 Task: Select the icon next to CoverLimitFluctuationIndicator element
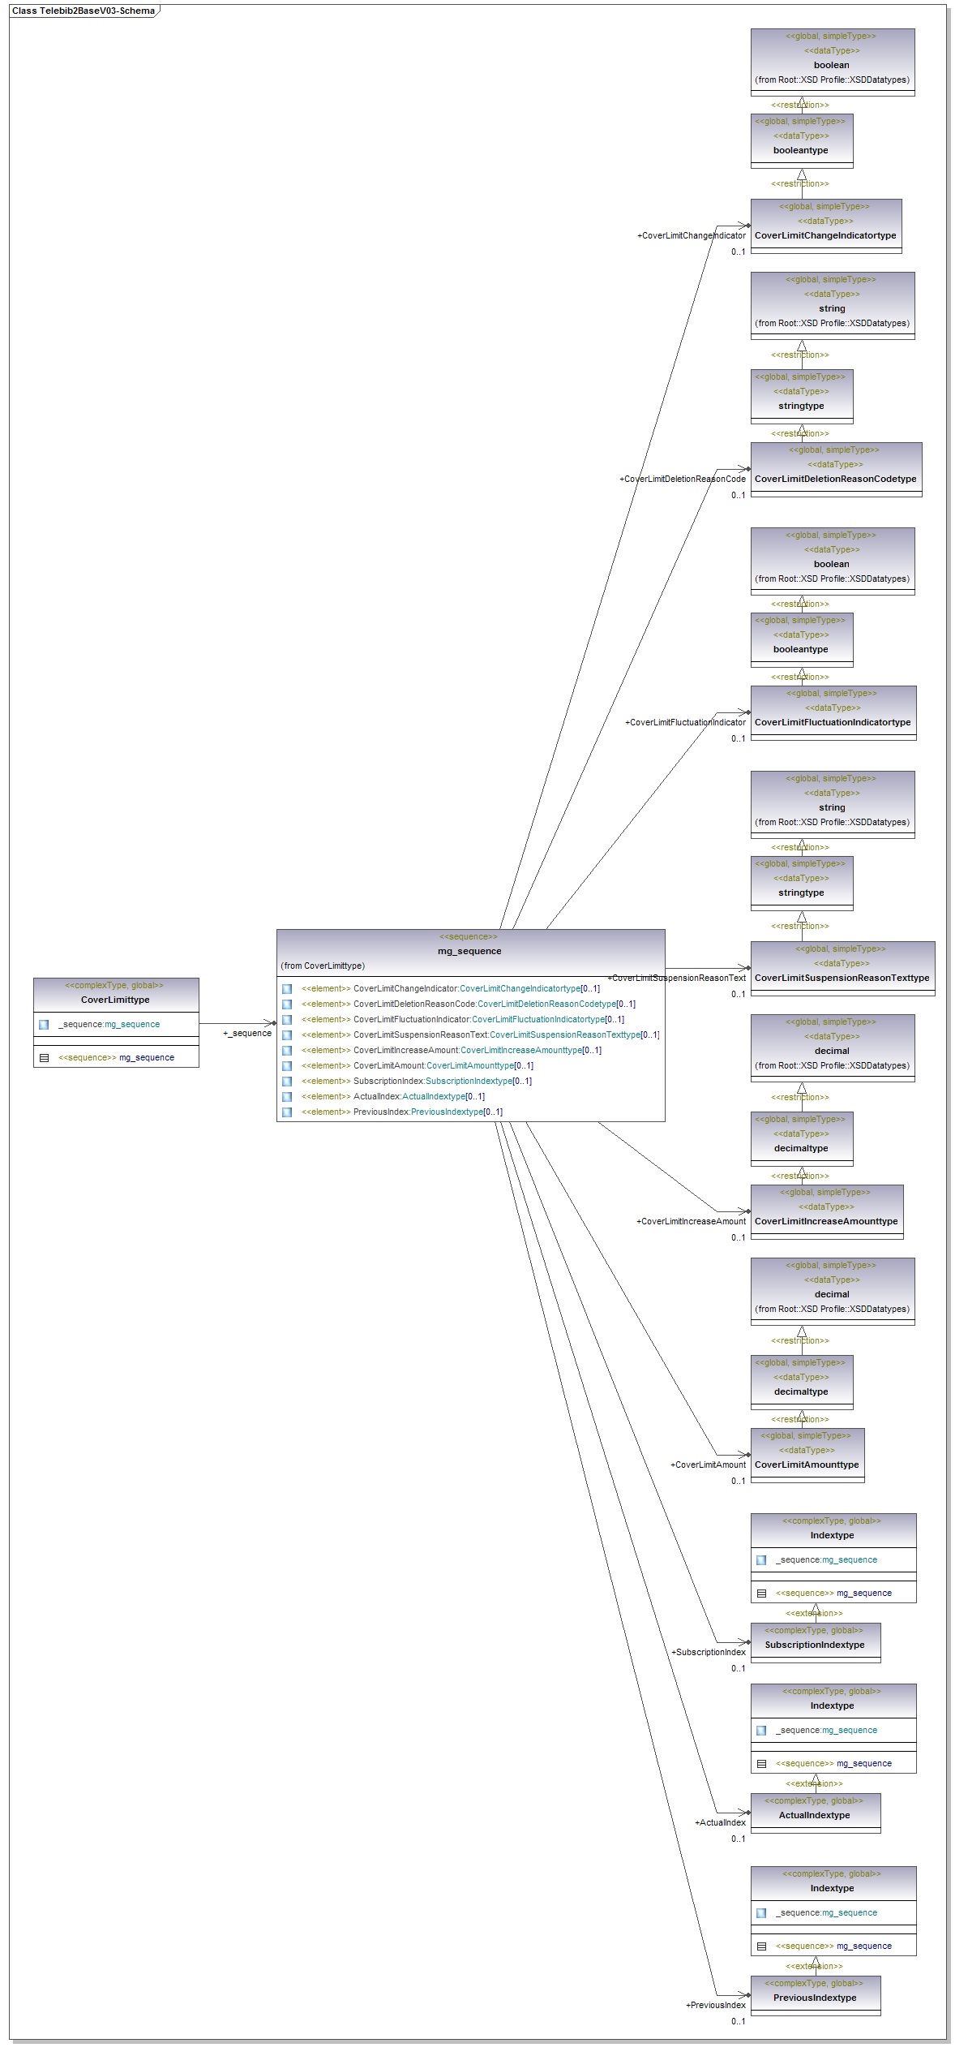287,1020
